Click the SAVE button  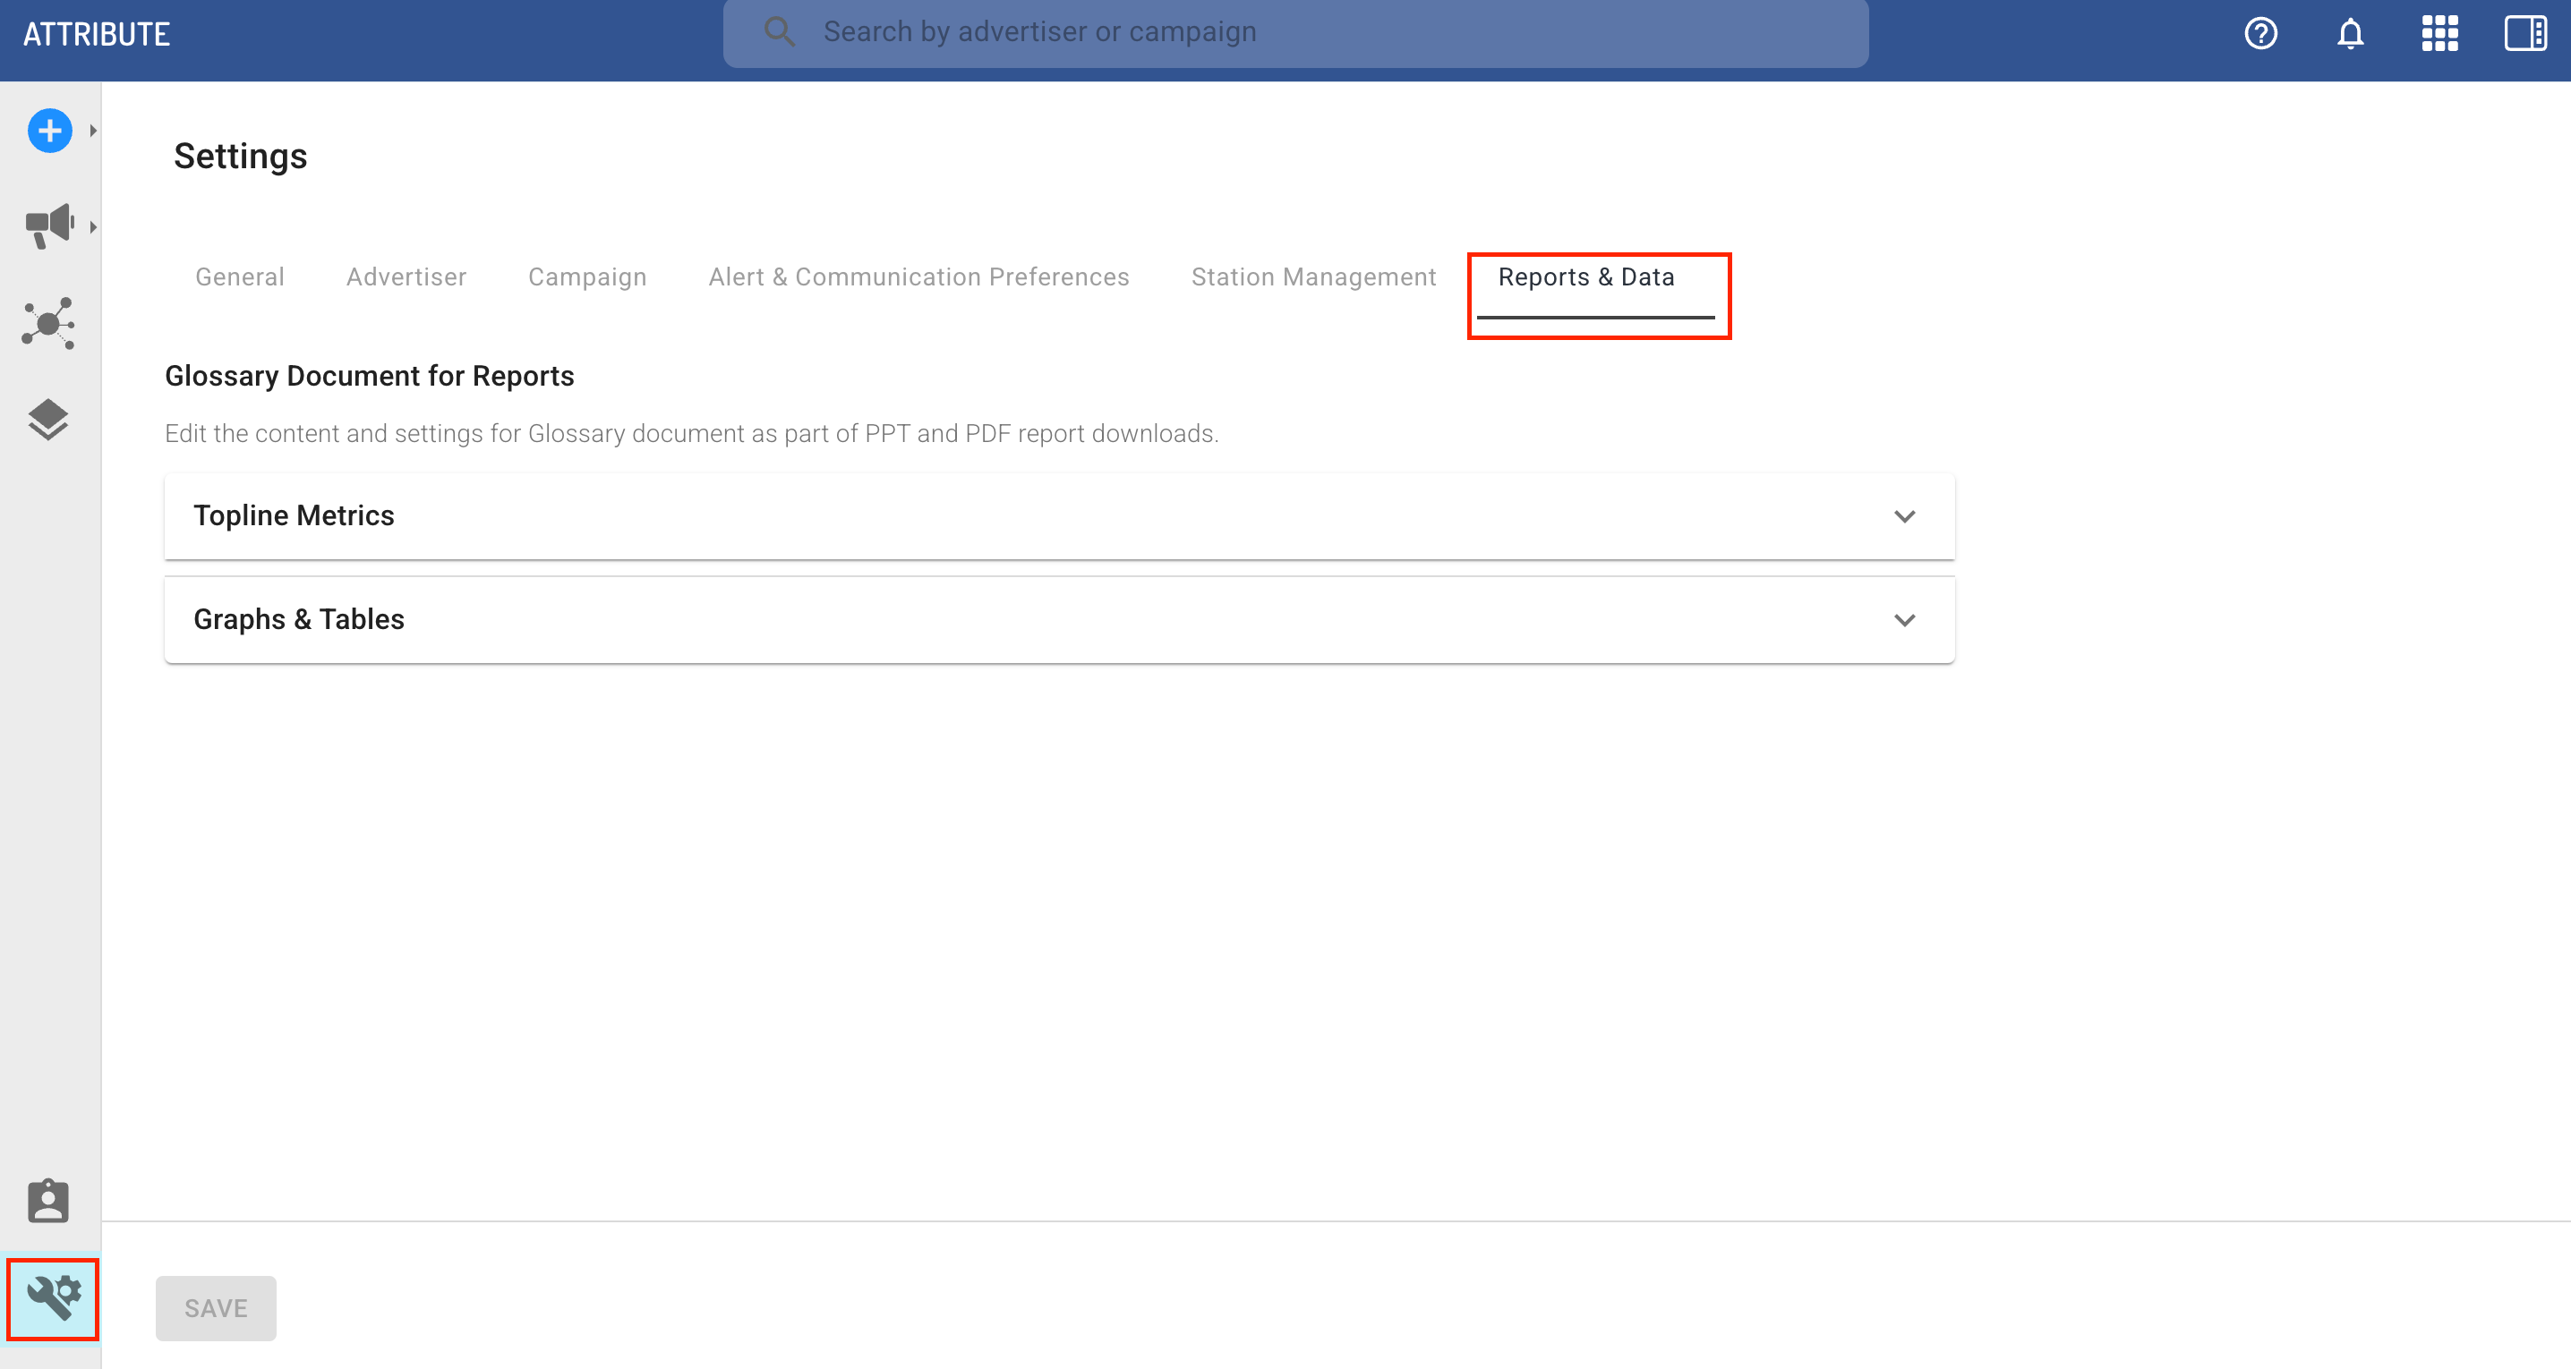click(x=216, y=1308)
